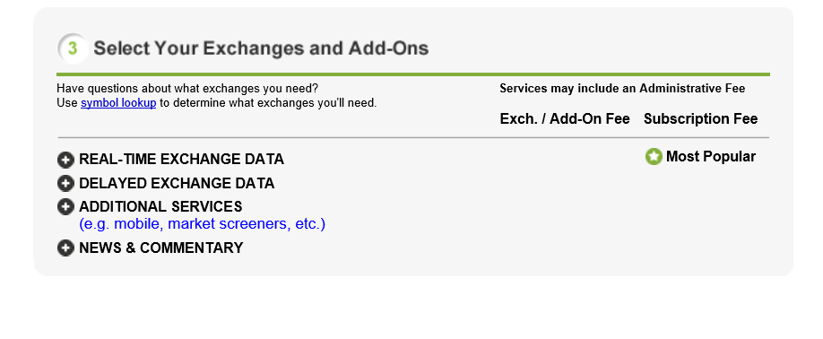Click the blue mobile, market screeners hint text
Screen dimensions: 823x339
[202, 224]
